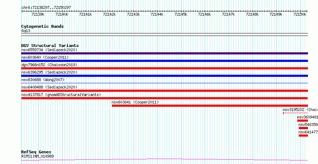Click the red bar under nsv603641

pos(210,106)
